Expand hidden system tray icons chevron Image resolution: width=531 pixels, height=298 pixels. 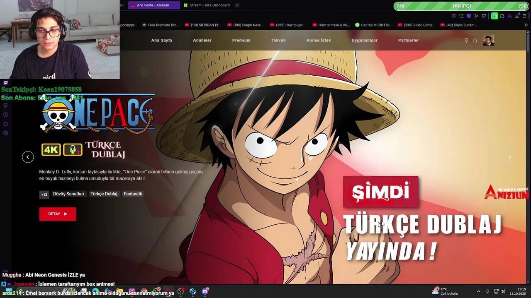click(x=478, y=291)
